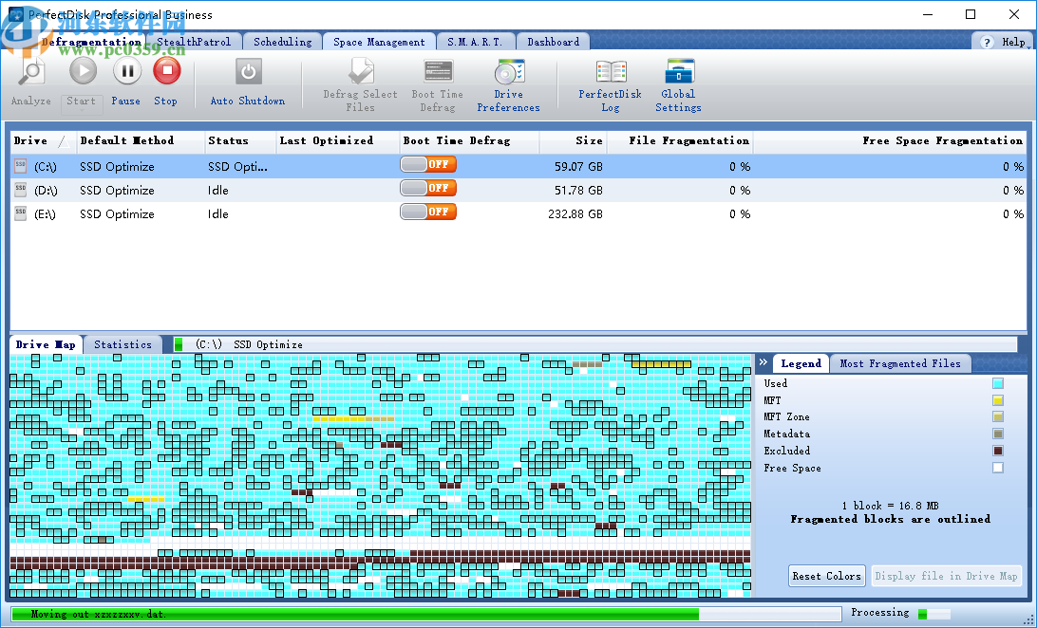Collapse the Legend side panel
The image size is (1037, 628).
(763, 361)
